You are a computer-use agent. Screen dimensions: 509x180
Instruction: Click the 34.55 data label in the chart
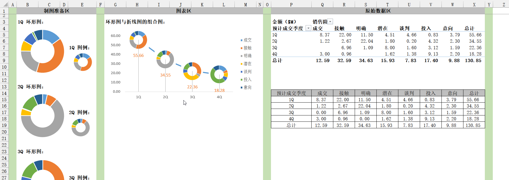[x=165, y=75]
